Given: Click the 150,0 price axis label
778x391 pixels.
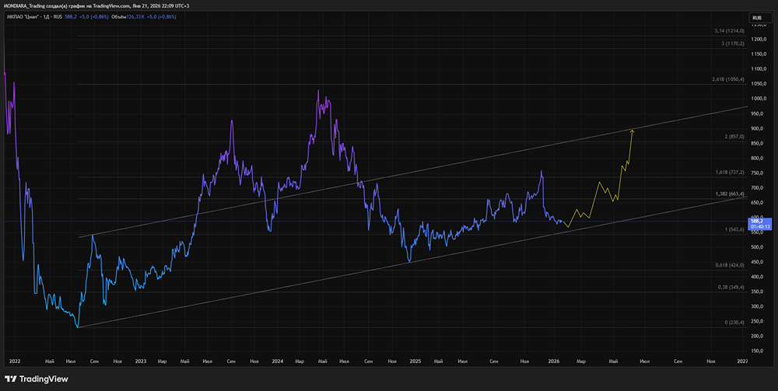Looking at the screenshot, I should tap(757, 351).
